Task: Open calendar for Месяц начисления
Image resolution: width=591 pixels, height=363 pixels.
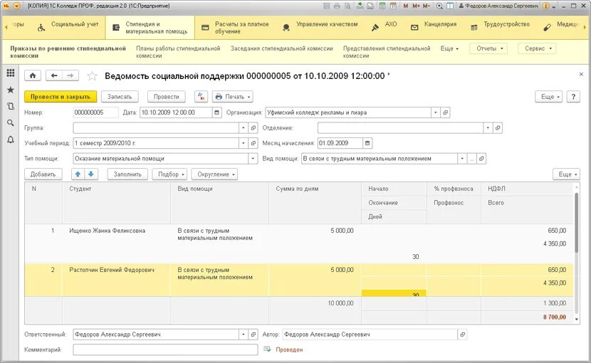Action: pyautogui.click(x=367, y=143)
